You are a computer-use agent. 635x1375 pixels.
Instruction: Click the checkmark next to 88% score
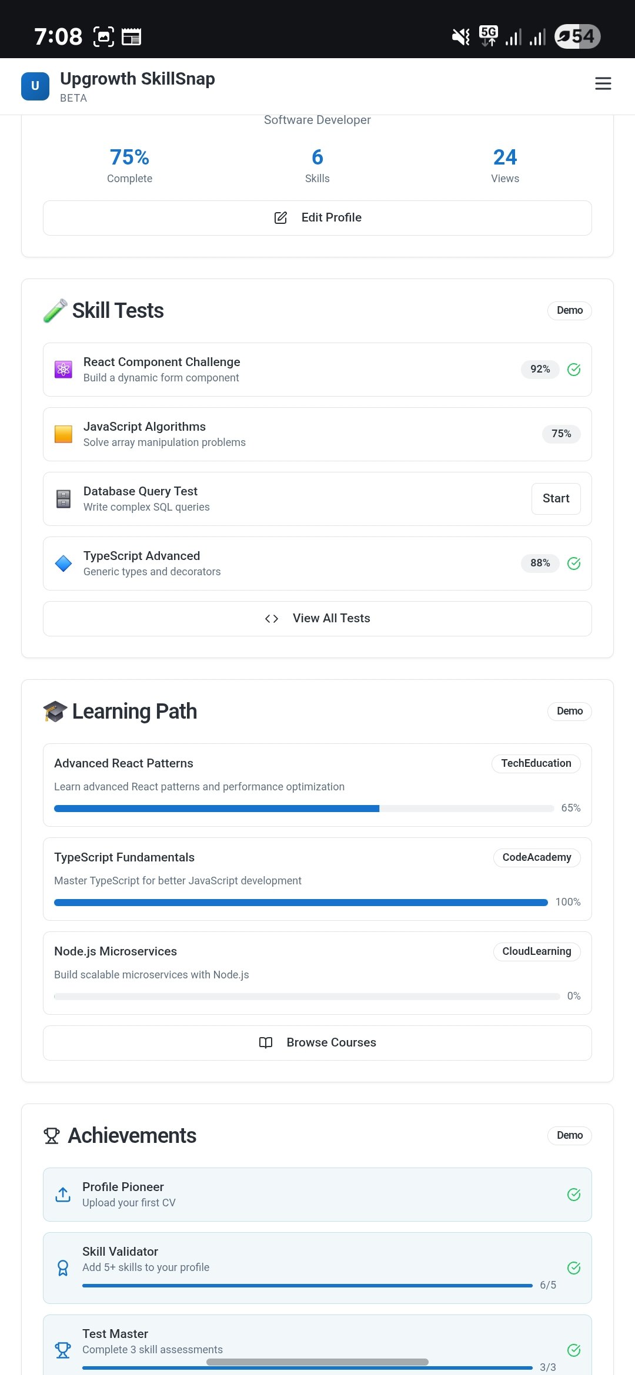(x=574, y=564)
